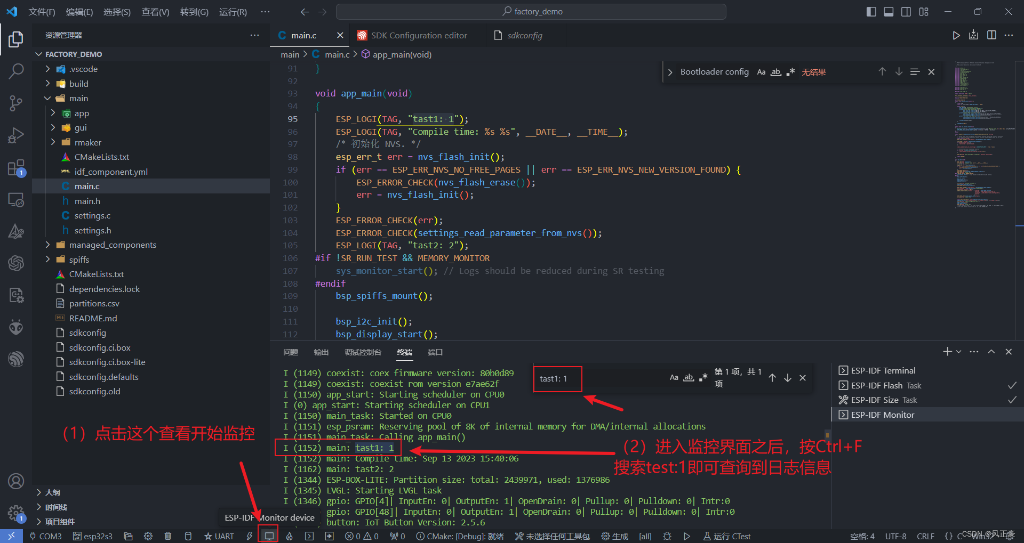Toggle regex search in terminal find widget
Screen dimensions: 1024x543
point(703,377)
